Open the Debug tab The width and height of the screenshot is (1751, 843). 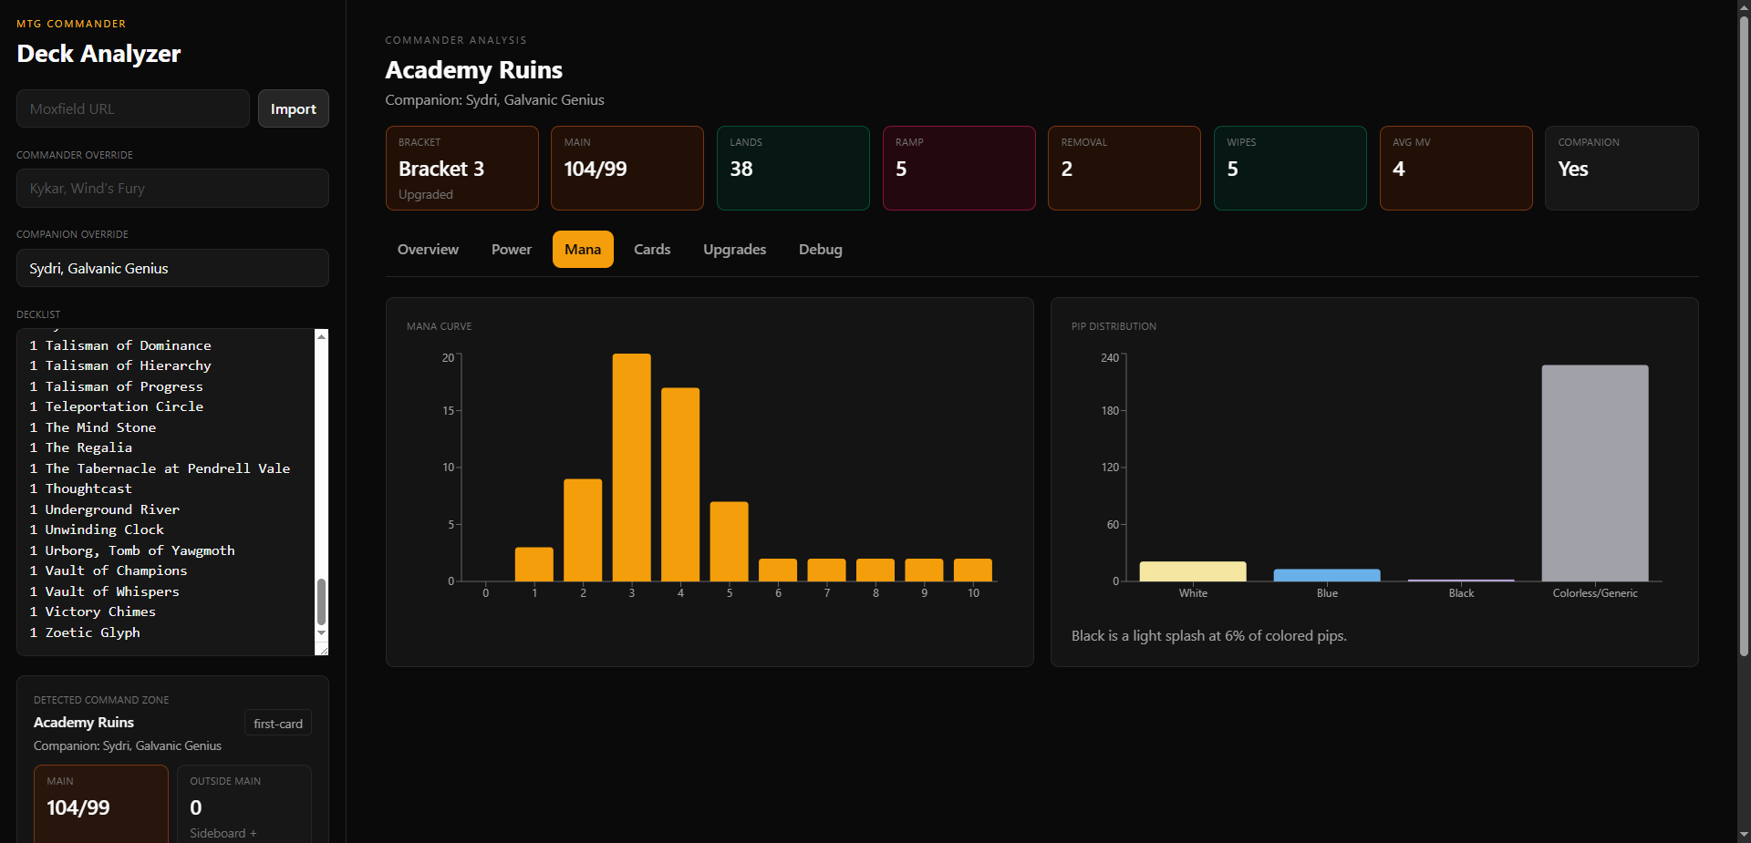(821, 249)
